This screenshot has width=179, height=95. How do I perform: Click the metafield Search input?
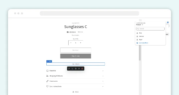[150, 29]
